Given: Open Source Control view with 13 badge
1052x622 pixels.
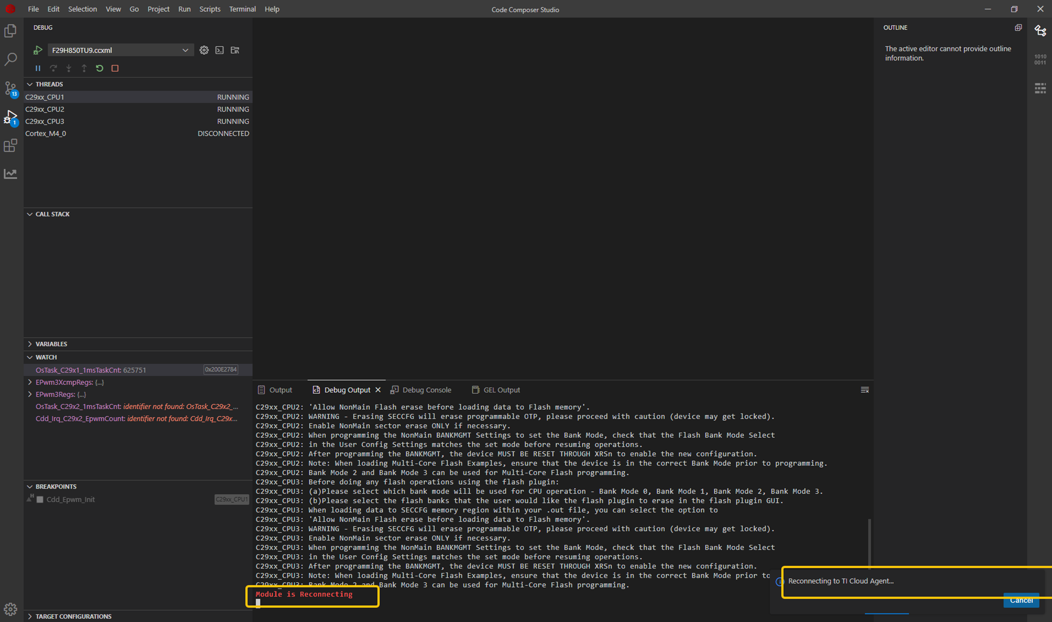Looking at the screenshot, I should pyautogui.click(x=10, y=88).
